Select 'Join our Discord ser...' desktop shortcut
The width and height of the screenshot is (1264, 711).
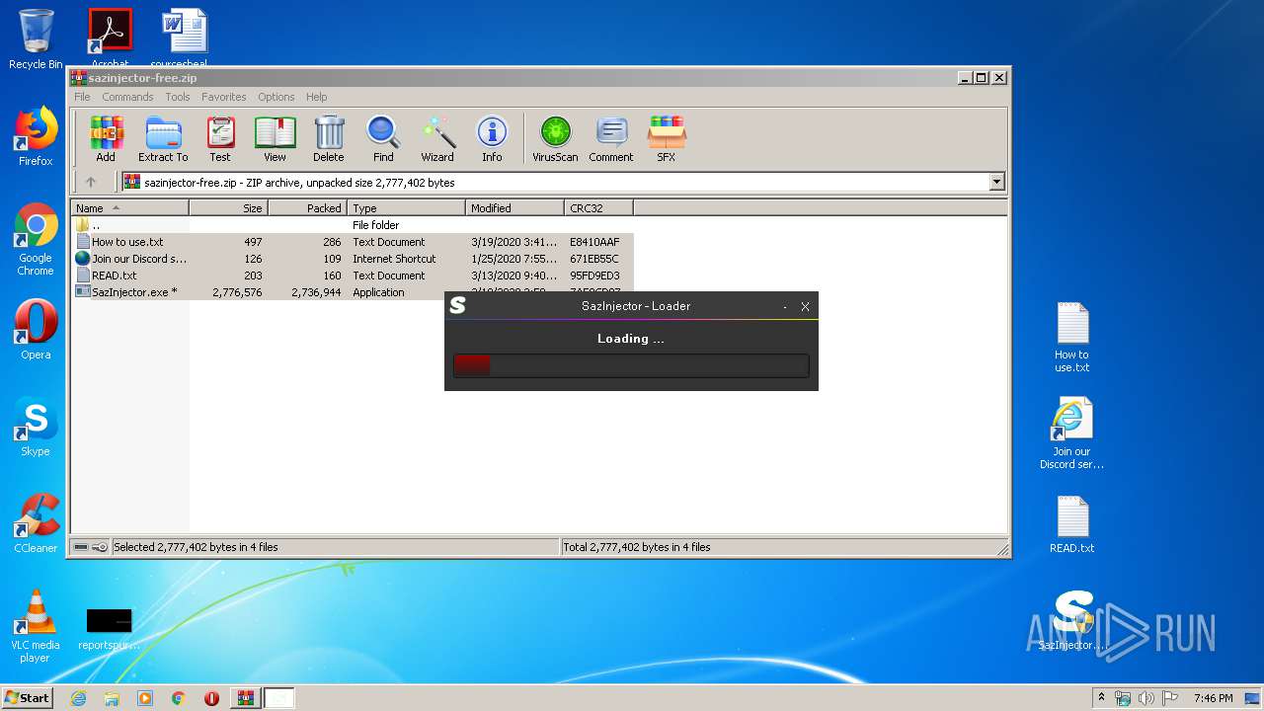pos(1071,433)
